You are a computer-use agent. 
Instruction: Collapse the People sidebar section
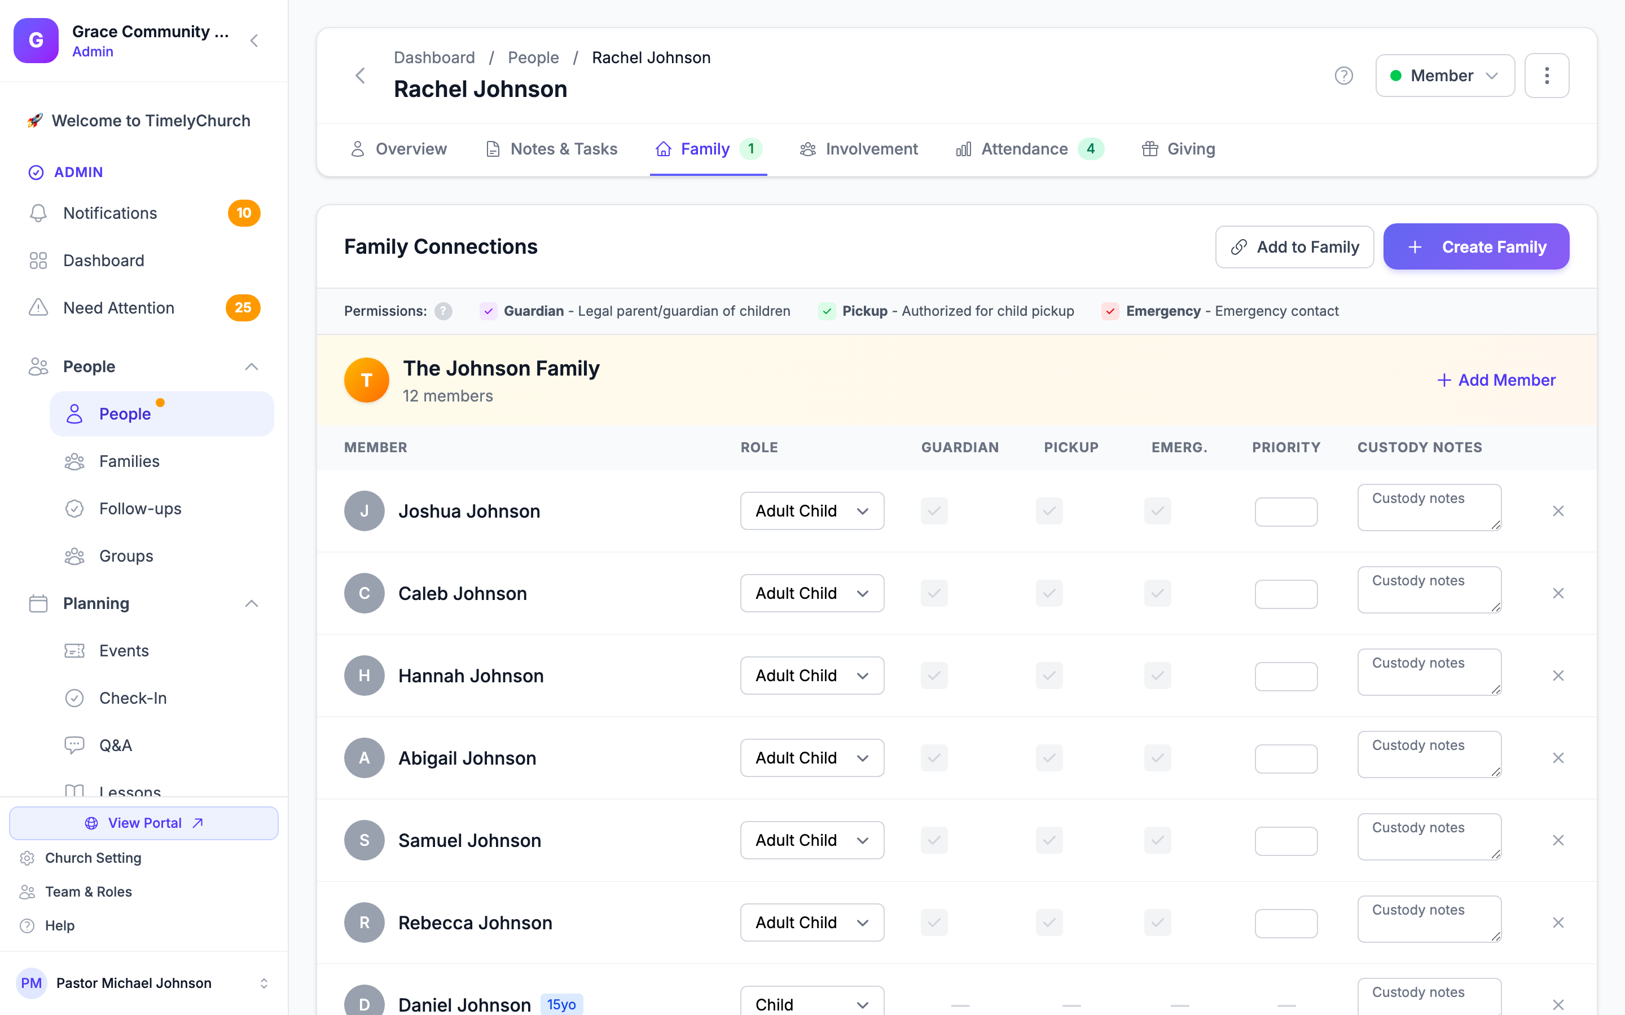[x=251, y=367]
